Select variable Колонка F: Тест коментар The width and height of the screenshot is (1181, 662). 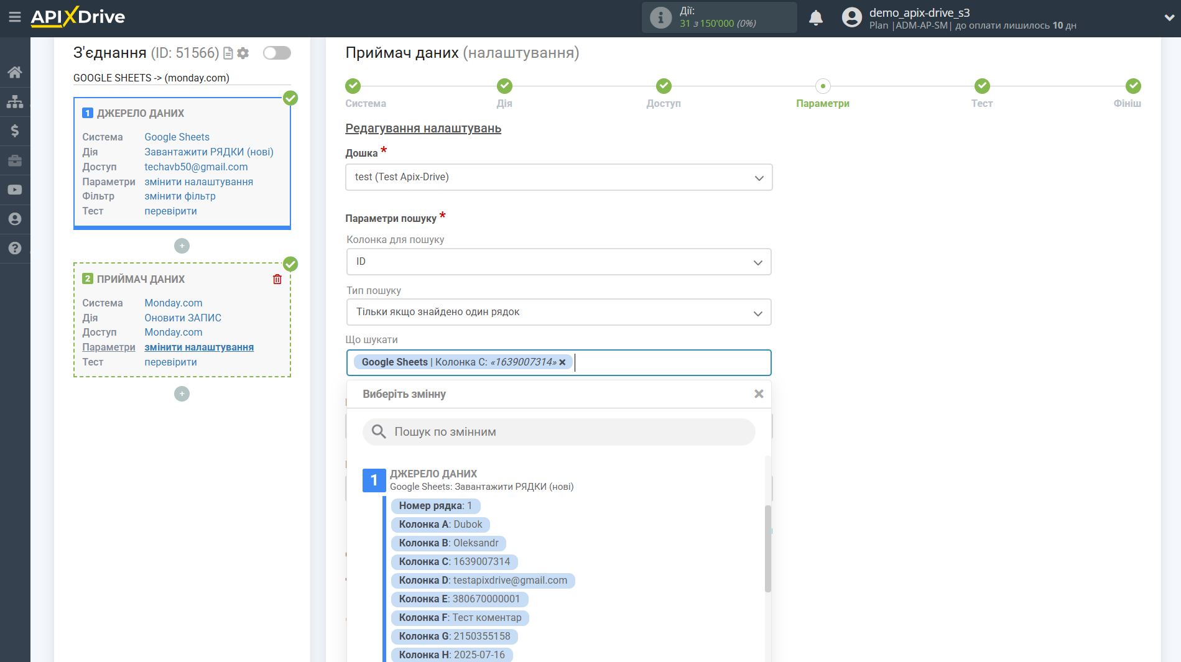tap(460, 618)
